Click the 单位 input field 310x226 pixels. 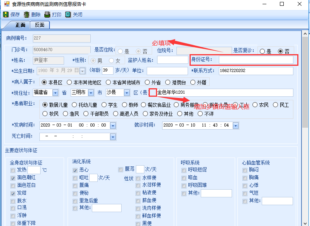pos(167,71)
